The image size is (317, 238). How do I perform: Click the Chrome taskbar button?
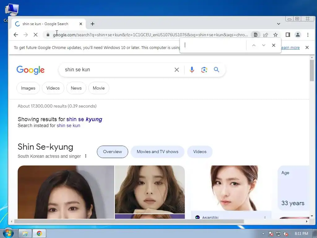[x=39, y=234]
